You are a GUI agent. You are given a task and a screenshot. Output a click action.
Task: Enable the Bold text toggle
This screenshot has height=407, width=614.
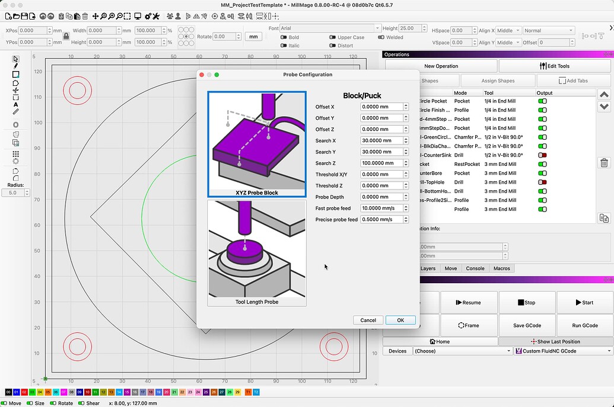(284, 37)
